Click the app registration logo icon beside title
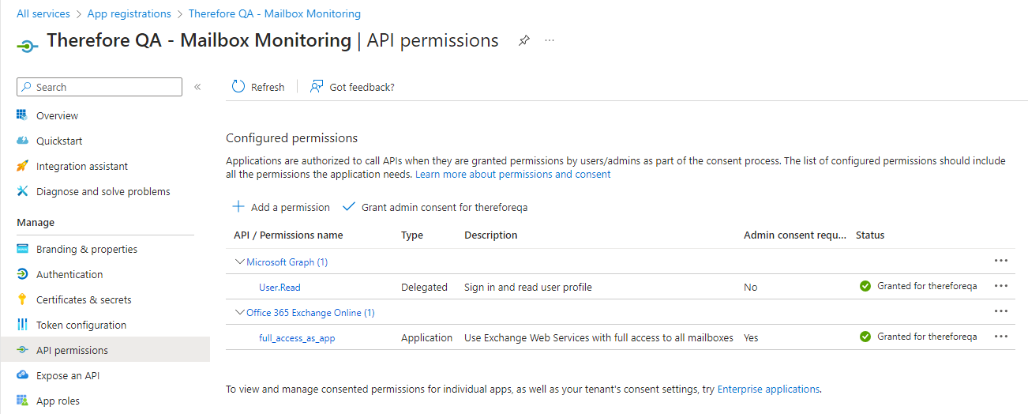1028x414 pixels. click(28, 47)
